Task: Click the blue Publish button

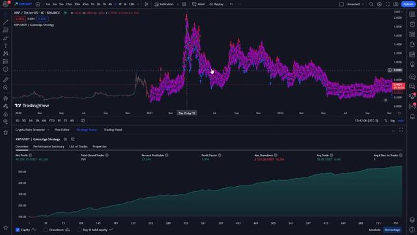Action: [408, 5]
